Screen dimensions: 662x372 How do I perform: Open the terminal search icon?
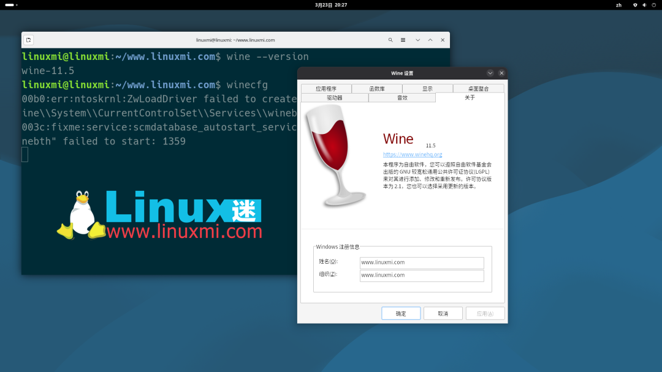coord(390,39)
